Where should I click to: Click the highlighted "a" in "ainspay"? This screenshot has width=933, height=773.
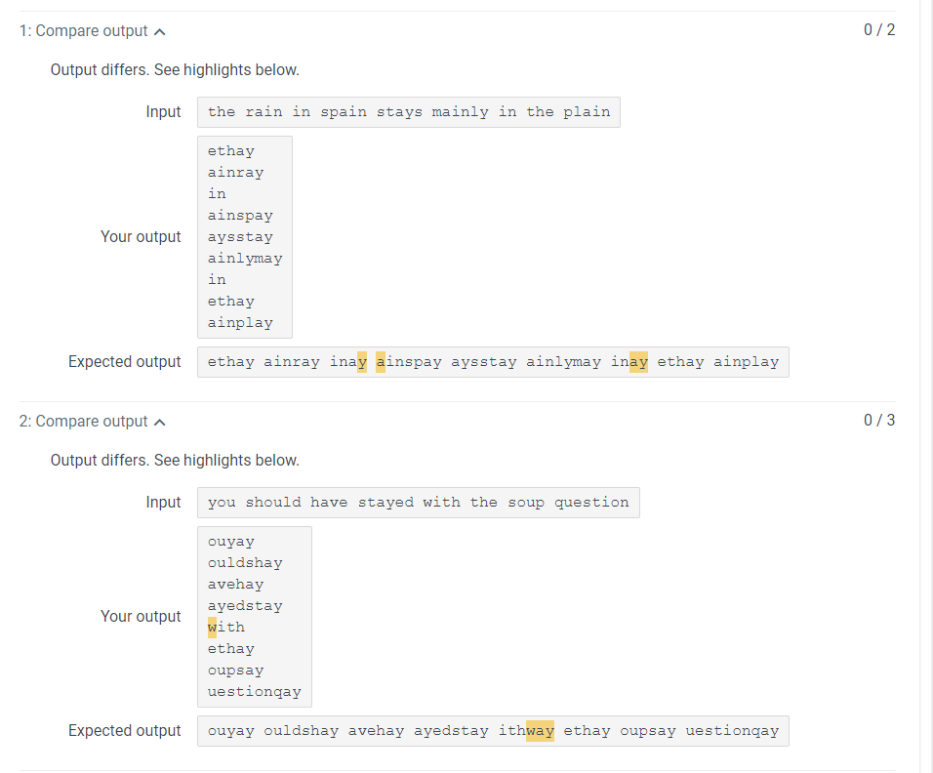[382, 361]
